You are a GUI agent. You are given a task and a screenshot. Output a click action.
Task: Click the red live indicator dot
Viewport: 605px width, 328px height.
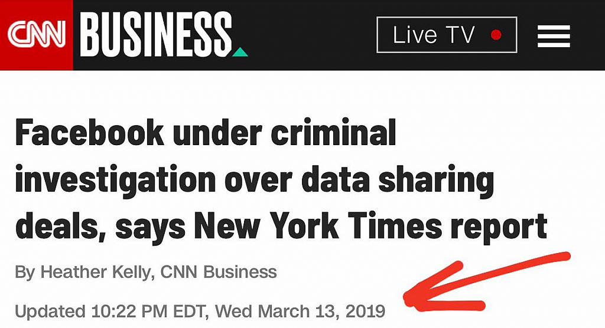pyautogui.click(x=496, y=35)
